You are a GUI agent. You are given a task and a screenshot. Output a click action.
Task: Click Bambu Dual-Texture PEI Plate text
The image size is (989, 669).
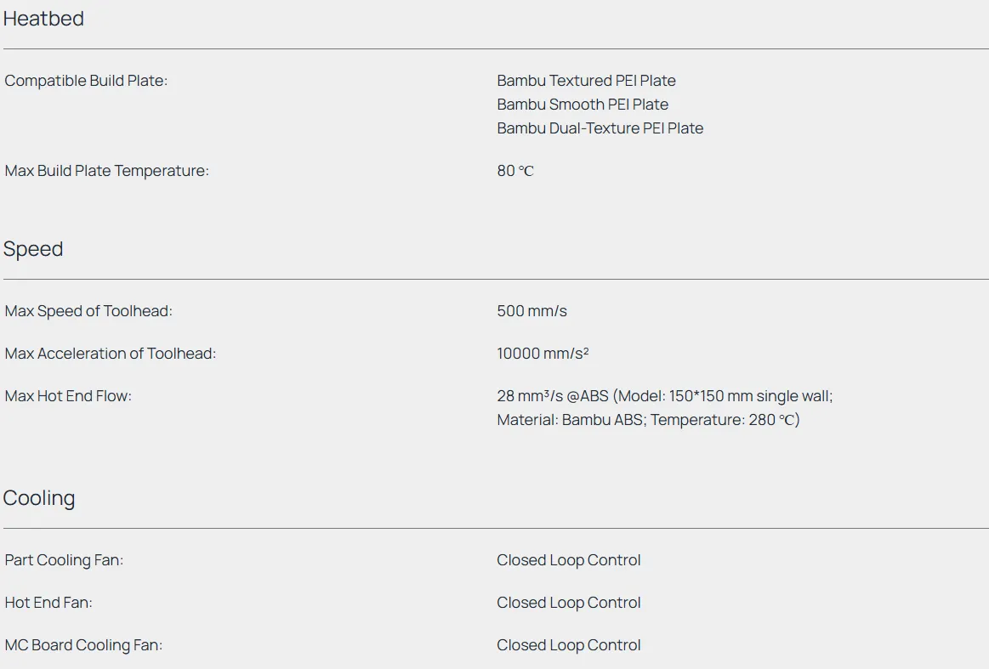point(600,128)
